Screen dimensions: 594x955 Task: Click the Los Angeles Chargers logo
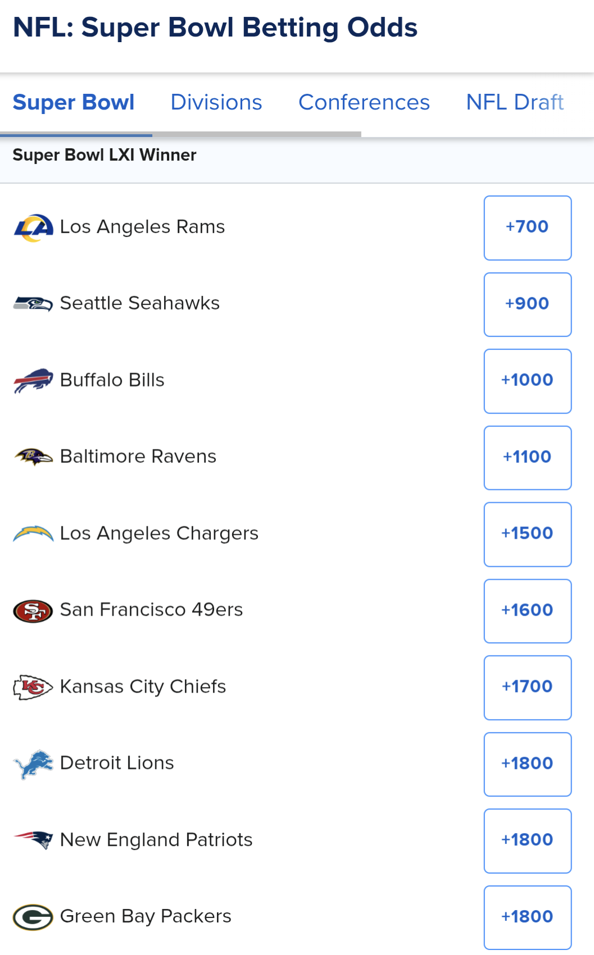33,533
